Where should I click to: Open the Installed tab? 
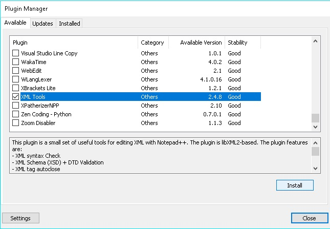(69, 24)
